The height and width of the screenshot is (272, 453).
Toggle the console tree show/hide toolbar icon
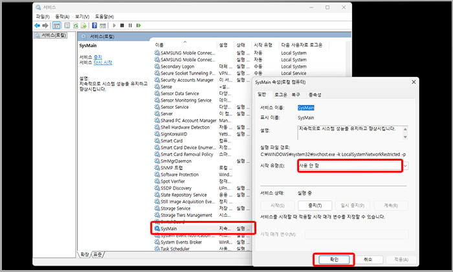(x=57, y=26)
